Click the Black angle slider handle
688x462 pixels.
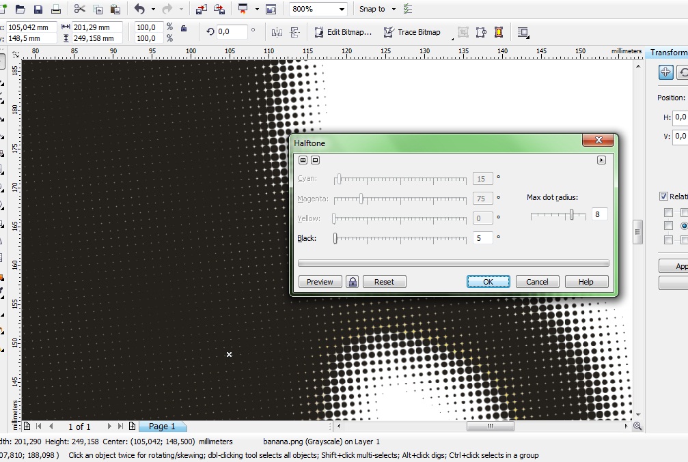click(335, 238)
